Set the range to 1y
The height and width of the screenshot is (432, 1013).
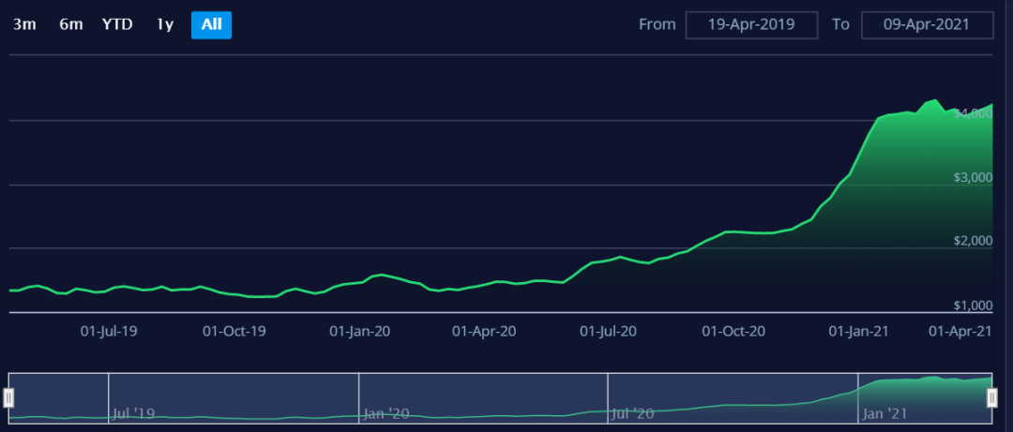165,24
